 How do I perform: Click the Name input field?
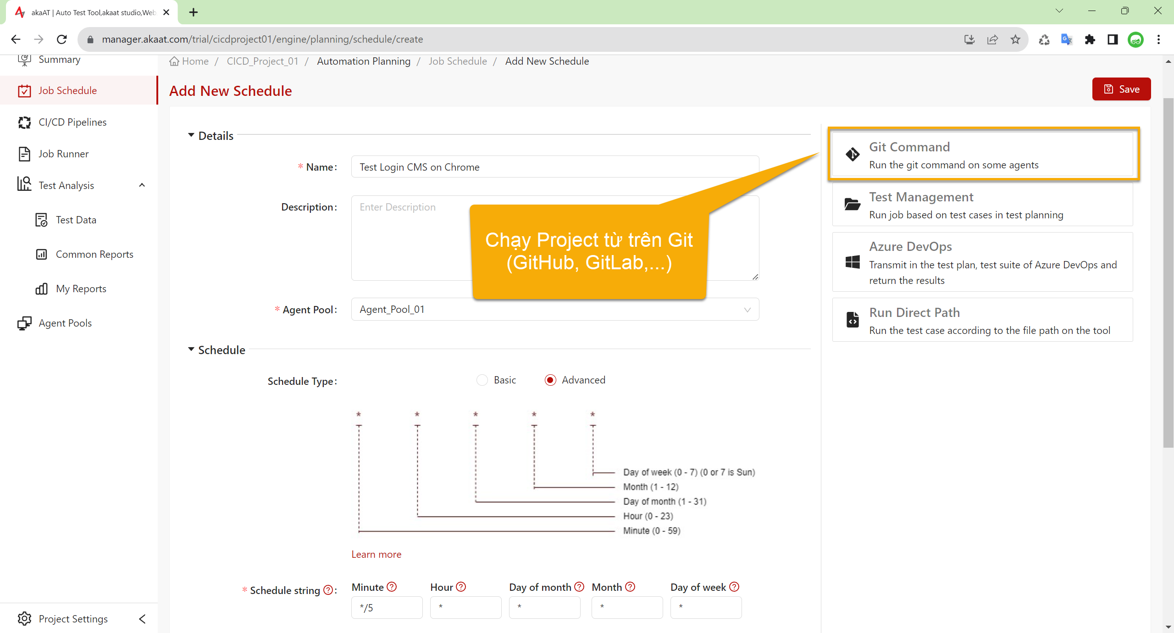pos(555,167)
